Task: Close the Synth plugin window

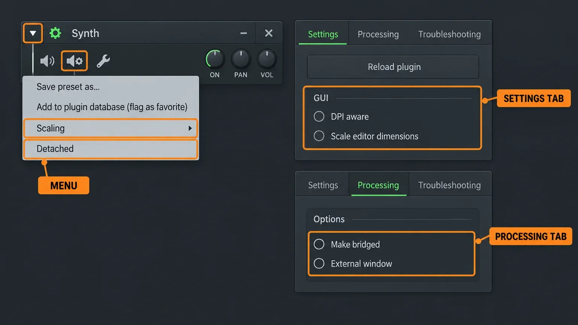Action: click(x=269, y=33)
